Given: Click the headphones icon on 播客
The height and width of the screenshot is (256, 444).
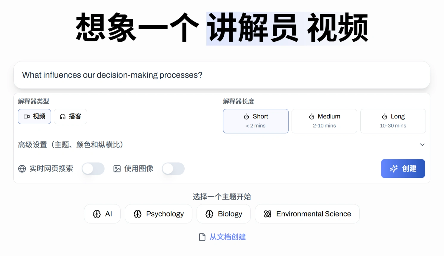Looking at the screenshot, I should coord(63,117).
